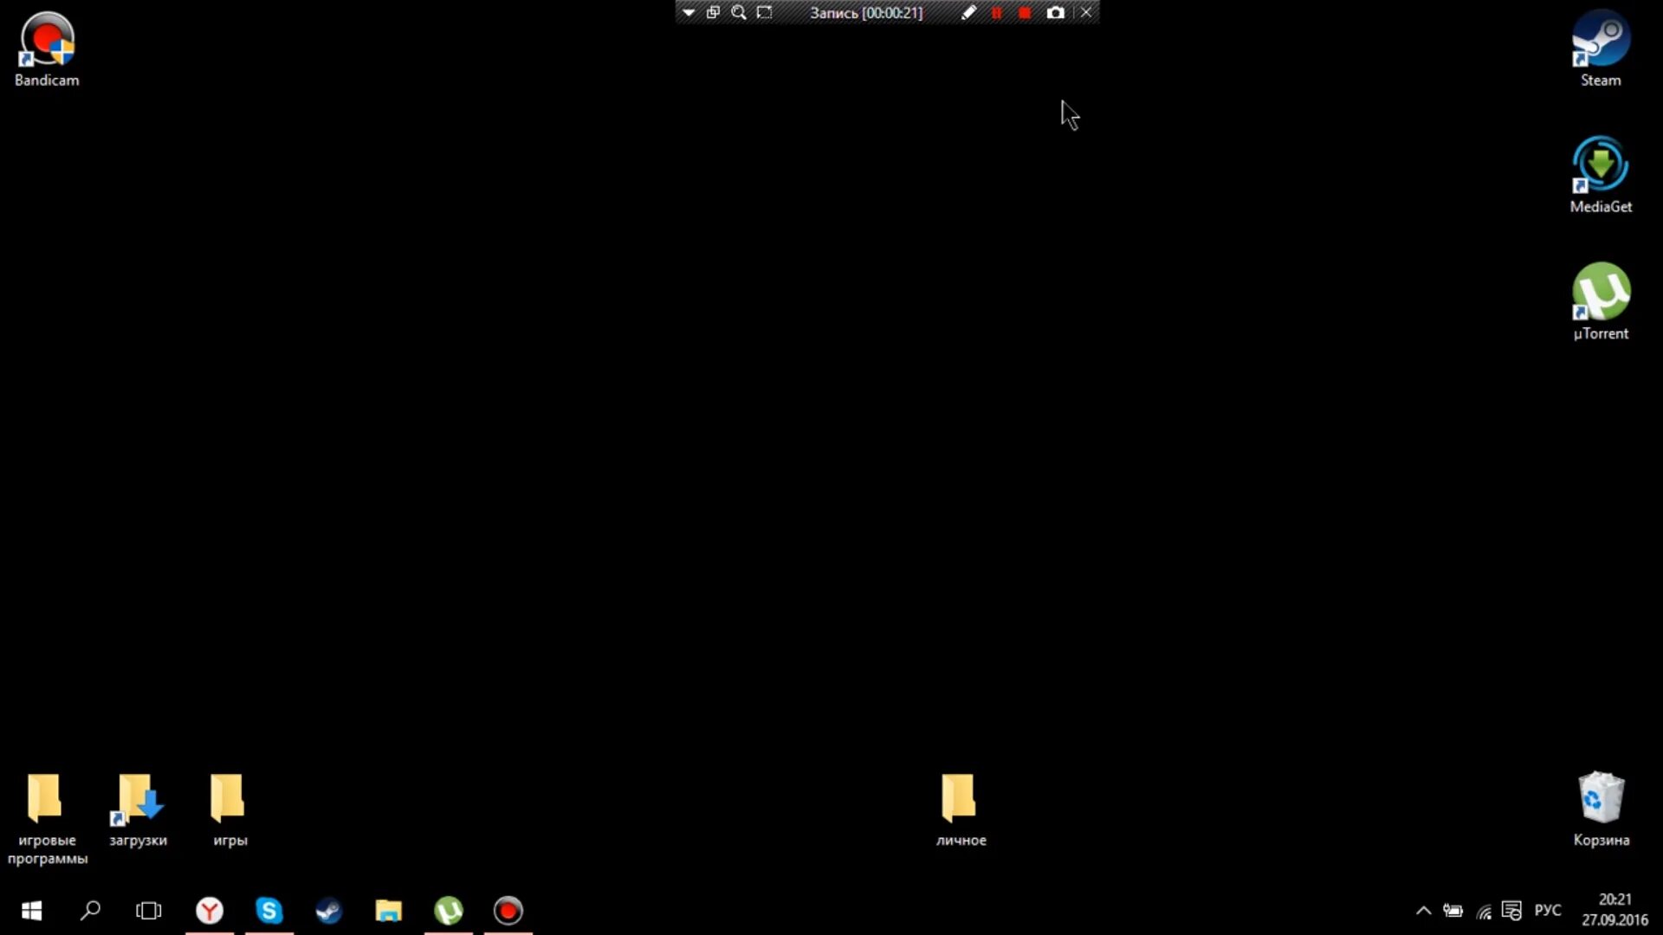
Task: Click the Bandicam close recording bar
Action: 1085,13
